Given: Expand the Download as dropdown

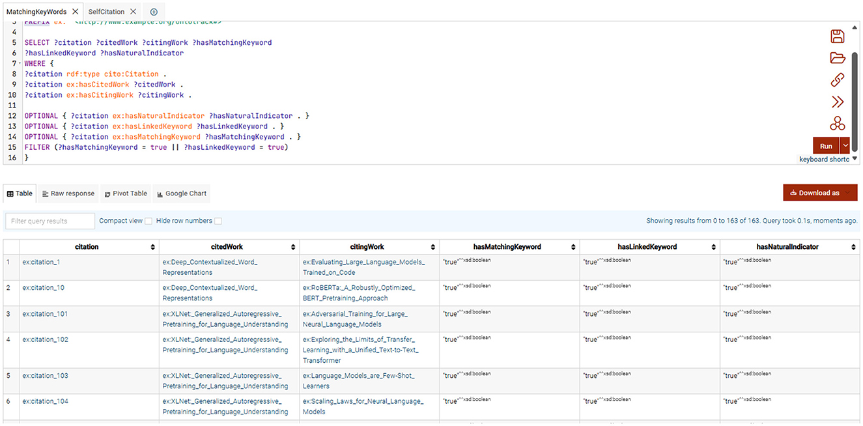Looking at the screenshot, I should (819, 193).
